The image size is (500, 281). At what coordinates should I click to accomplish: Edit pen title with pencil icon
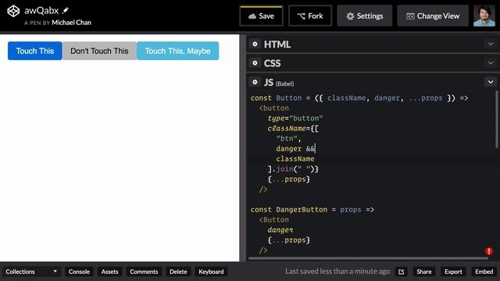tap(66, 10)
